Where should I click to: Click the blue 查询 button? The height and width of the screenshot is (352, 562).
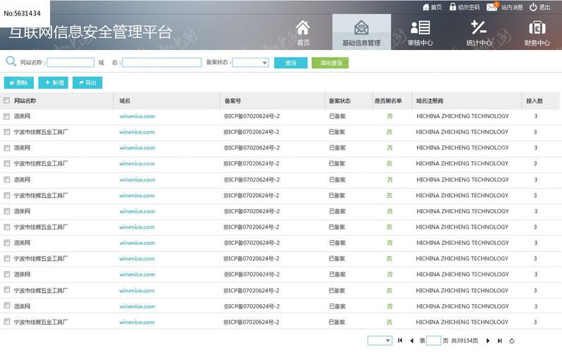pyautogui.click(x=291, y=63)
